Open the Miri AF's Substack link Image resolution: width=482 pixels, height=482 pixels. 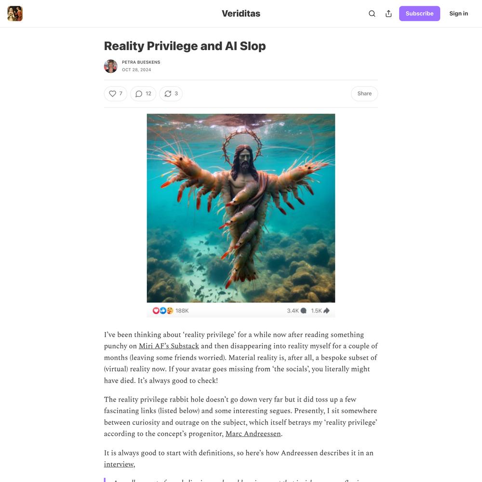[x=169, y=346]
